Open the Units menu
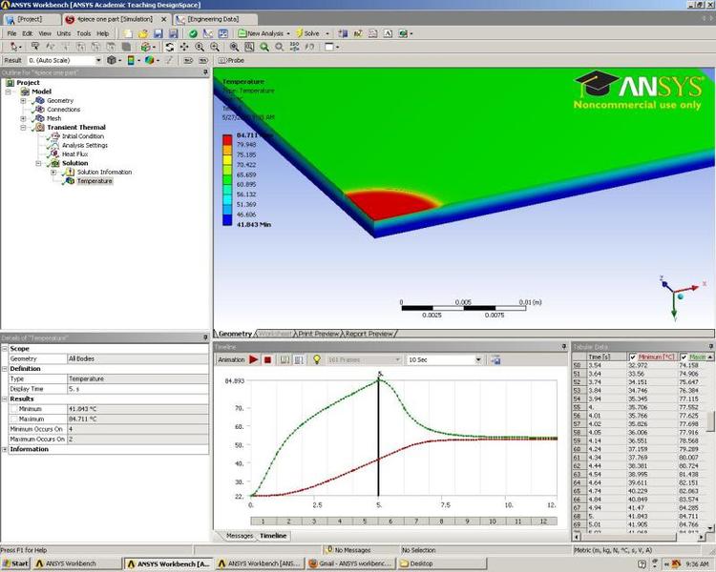Viewport: 716px width, 572px height. pos(63,33)
